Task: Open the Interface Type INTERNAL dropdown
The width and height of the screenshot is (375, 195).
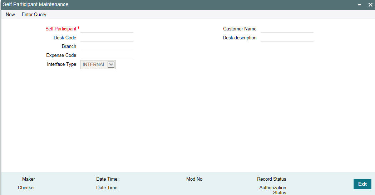Action: (x=98, y=65)
